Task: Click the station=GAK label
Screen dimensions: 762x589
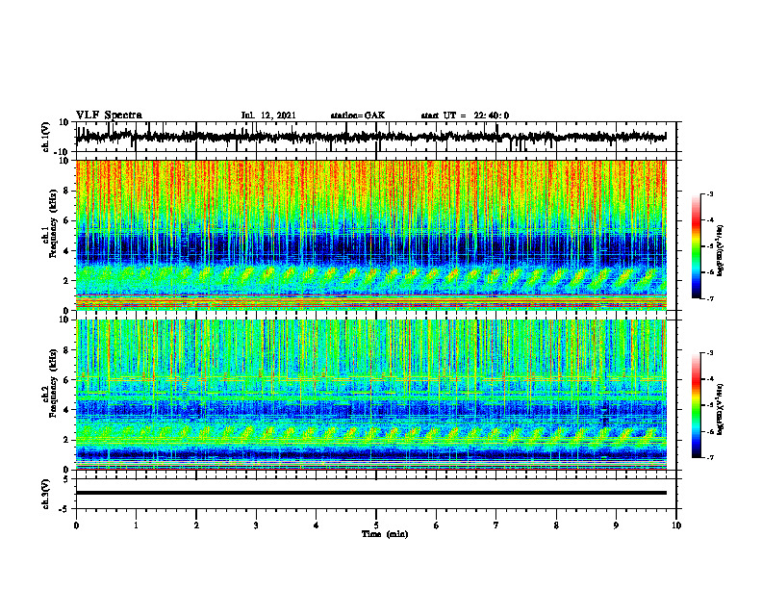Action: pos(358,115)
